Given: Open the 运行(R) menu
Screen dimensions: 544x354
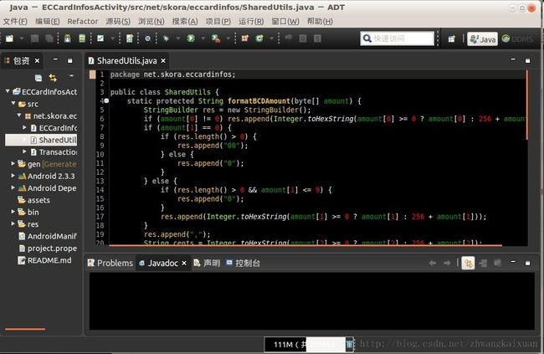Looking at the screenshot, I should pos(251,22).
